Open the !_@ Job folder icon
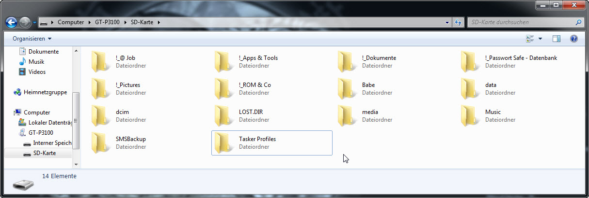 click(101, 61)
